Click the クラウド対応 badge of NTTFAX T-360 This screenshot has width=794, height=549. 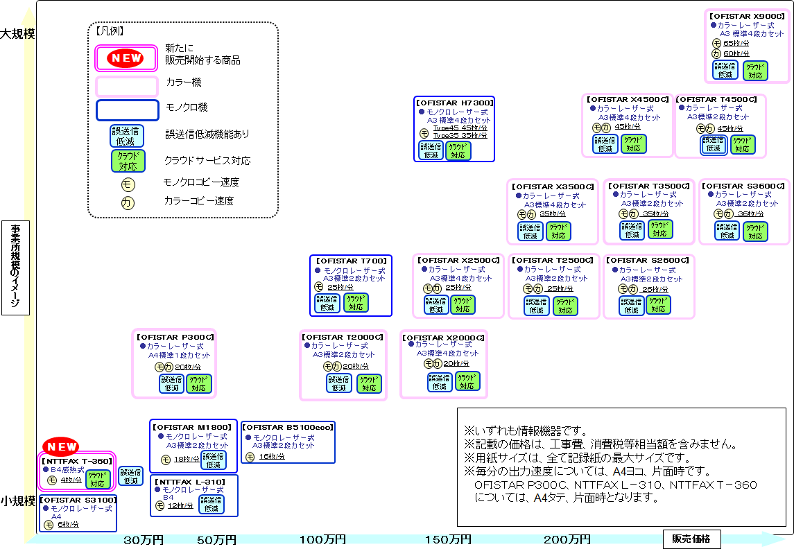tap(98, 479)
